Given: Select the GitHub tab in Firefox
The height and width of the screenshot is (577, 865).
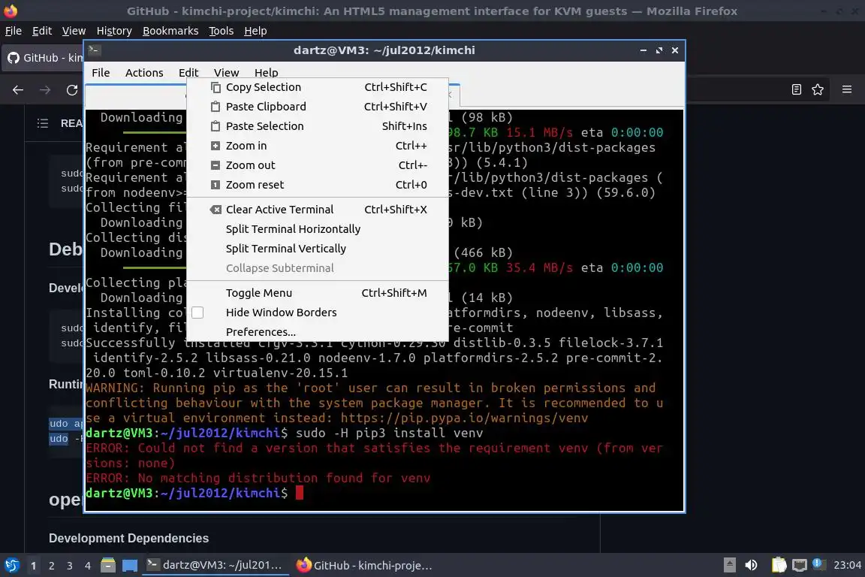Looking at the screenshot, I should pyautogui.click(x=44, y=57).
